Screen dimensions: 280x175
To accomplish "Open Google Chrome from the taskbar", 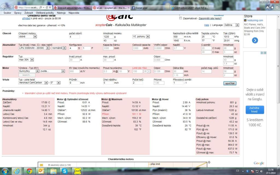I will [30, 171].
